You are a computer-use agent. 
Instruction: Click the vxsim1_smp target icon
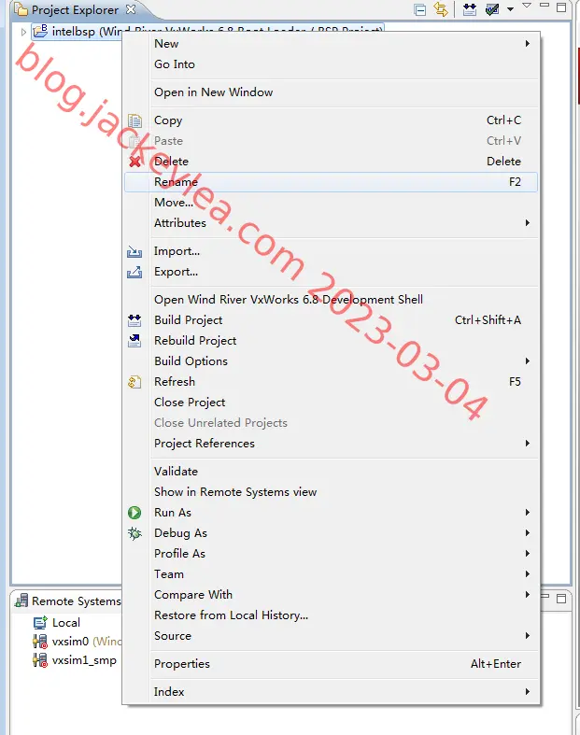tap(40, 660)
